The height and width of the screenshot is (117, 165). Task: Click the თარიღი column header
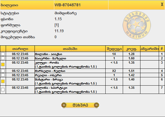point(20,49)
